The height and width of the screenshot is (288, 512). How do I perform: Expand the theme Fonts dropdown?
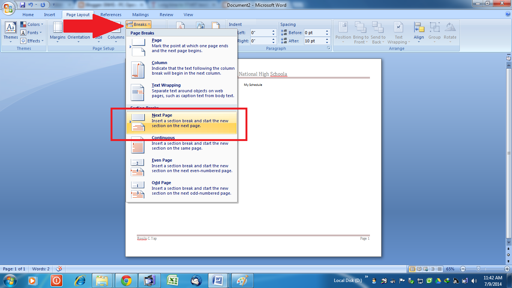pos(32,33)
